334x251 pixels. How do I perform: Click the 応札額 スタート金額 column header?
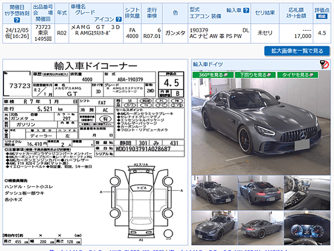coord(296,13)
